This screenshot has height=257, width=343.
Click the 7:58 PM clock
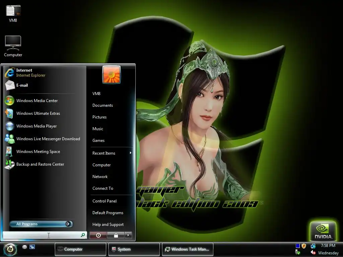point(328,246)
